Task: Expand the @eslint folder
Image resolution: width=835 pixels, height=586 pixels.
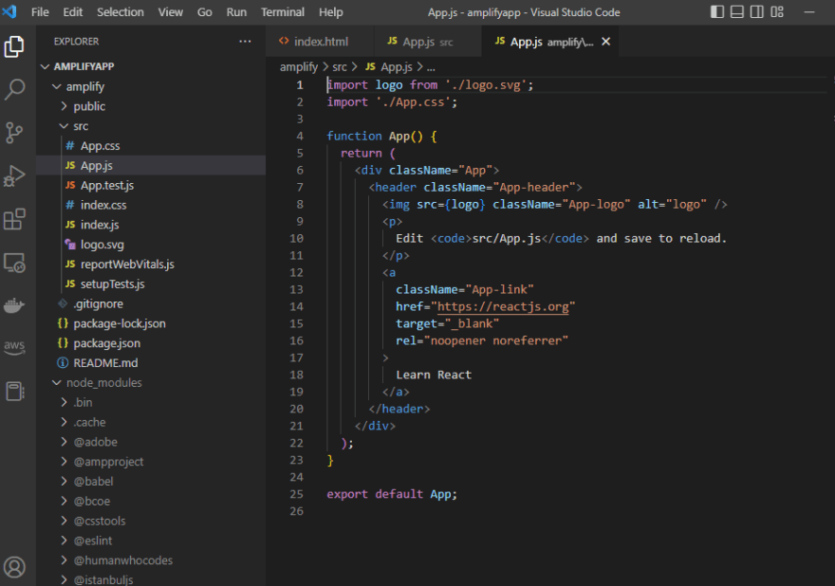Action: click(151, 540)
